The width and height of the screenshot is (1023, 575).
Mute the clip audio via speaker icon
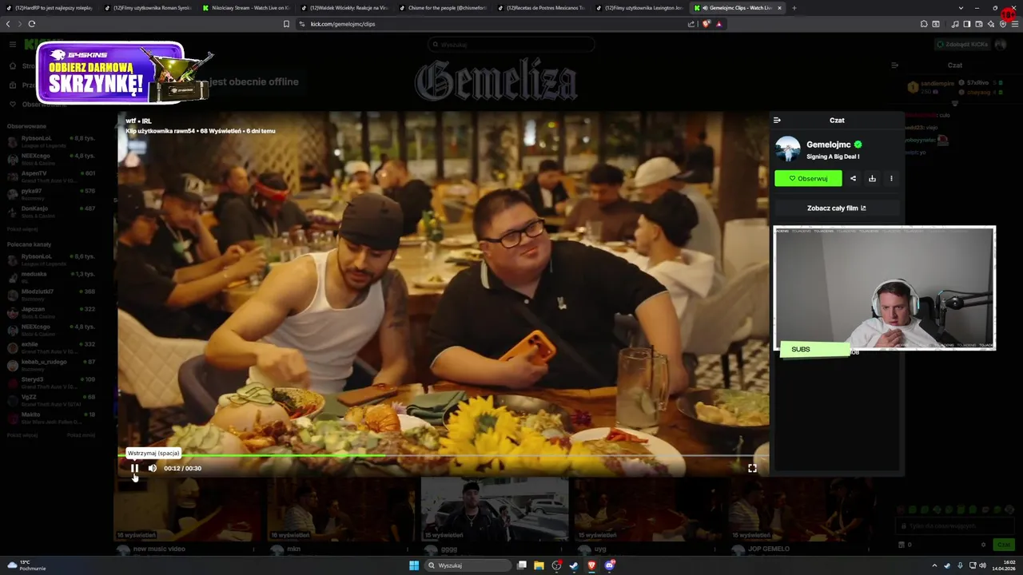coord(152,468)
